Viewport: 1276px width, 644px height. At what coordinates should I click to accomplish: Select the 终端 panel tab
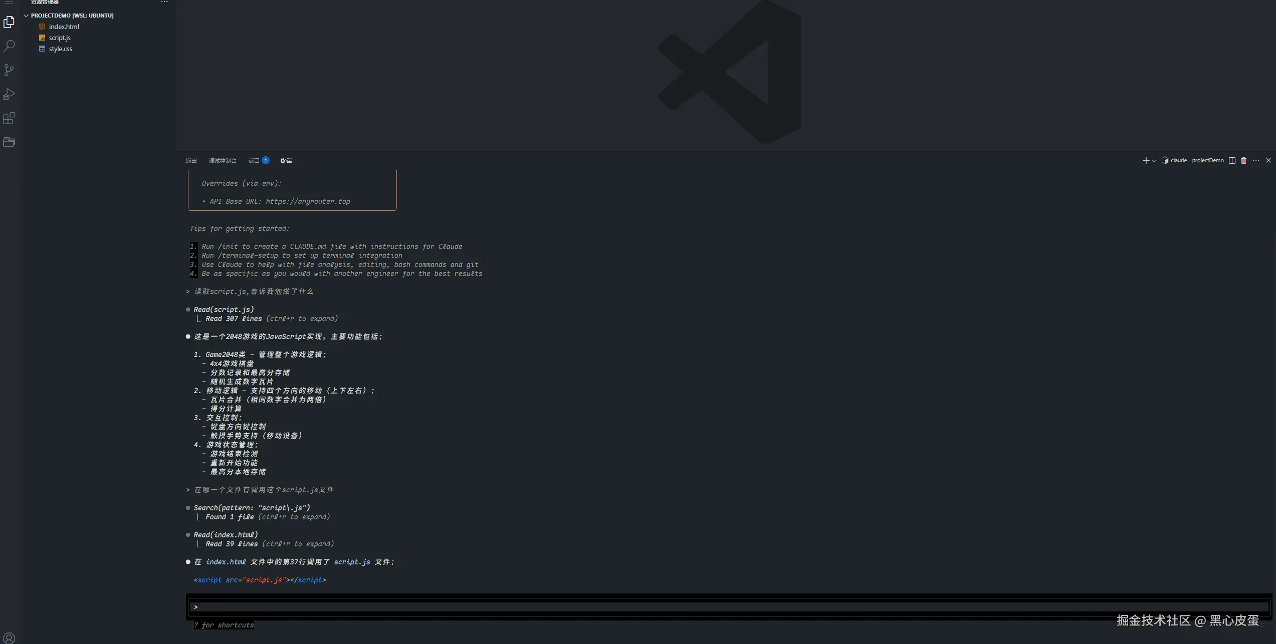pos(286,161)
